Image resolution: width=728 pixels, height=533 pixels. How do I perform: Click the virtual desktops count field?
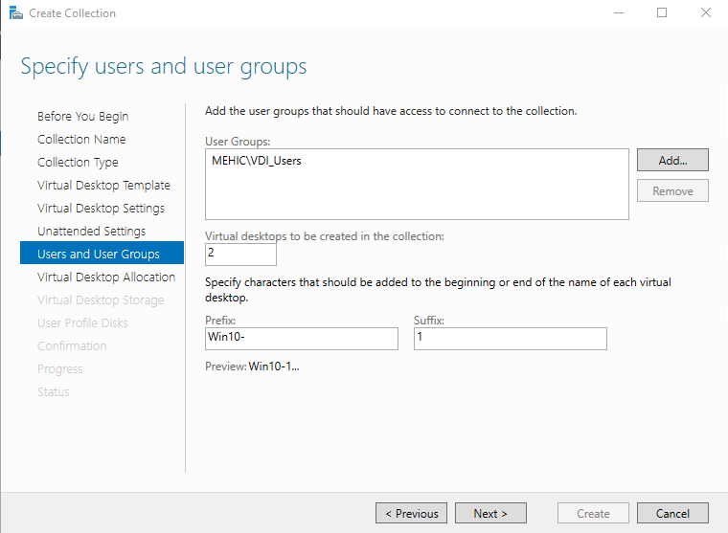240,254
